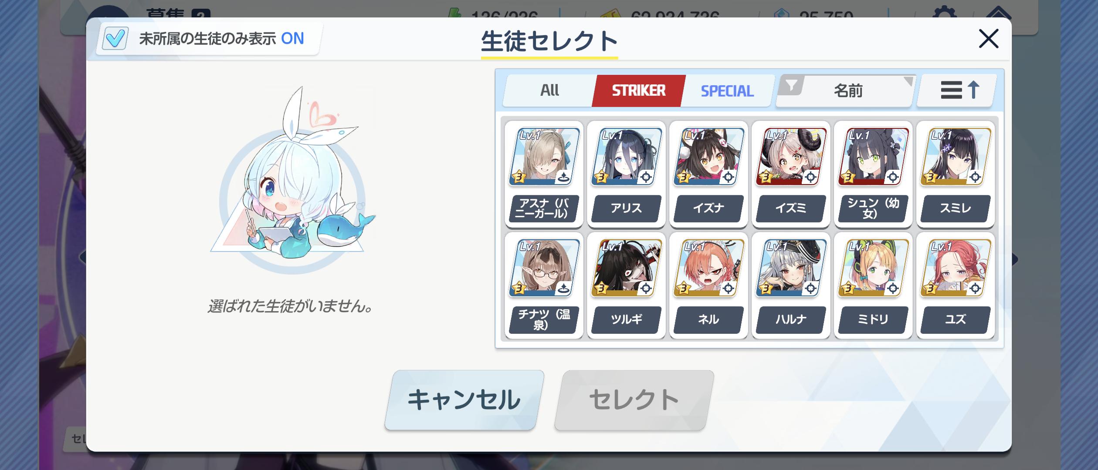Pick ネル student card
This screenshot has width=1098, height=470.
click(x=708, y=285)
